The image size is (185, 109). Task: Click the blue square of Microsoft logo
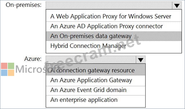[x=4, y=73]
